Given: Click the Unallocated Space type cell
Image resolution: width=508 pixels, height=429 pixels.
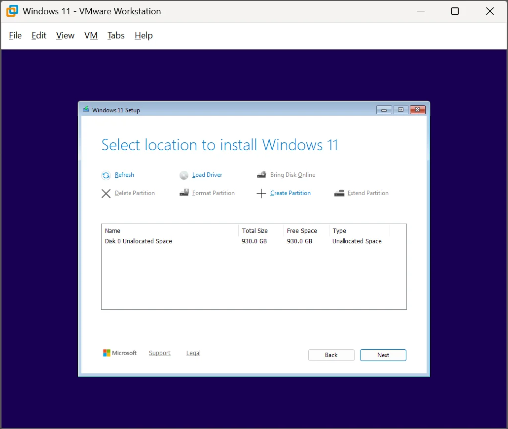Looking at the screenshot, I should (357, 241).
